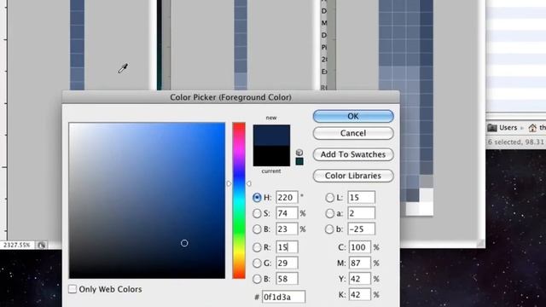Enable Only Web Colors checkbox
546x307 pixels.
click(x=73, y=289)
